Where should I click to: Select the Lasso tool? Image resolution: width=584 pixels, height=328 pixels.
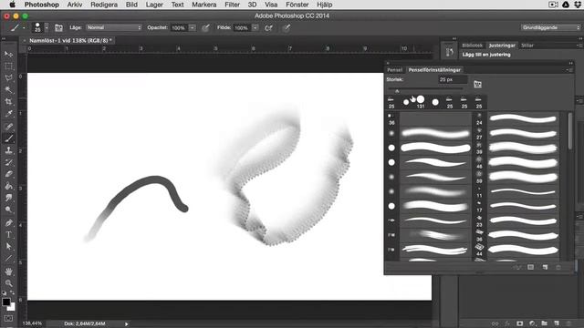(x=8, y=77)
